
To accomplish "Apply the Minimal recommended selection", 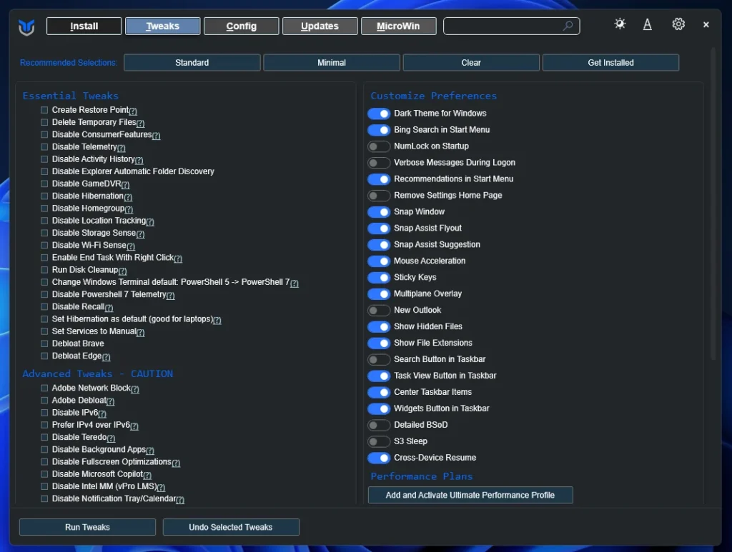I will [332, 62].
